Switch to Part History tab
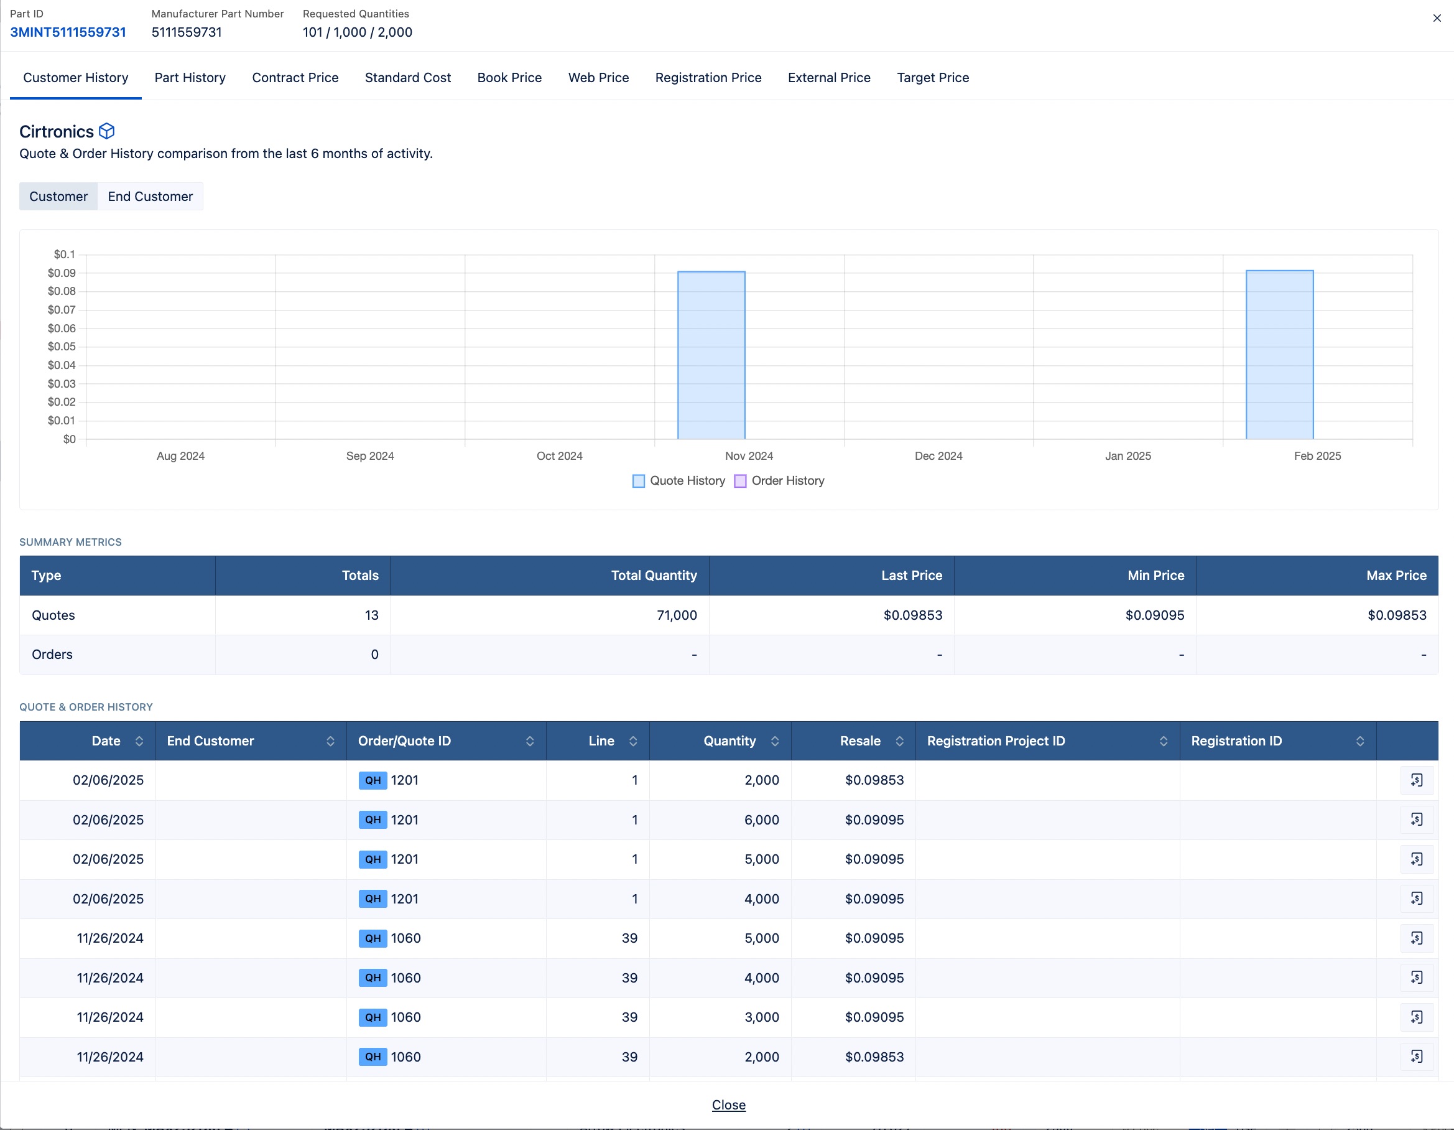Viewport: 1454px width, 1130px height. pos(190,78)
